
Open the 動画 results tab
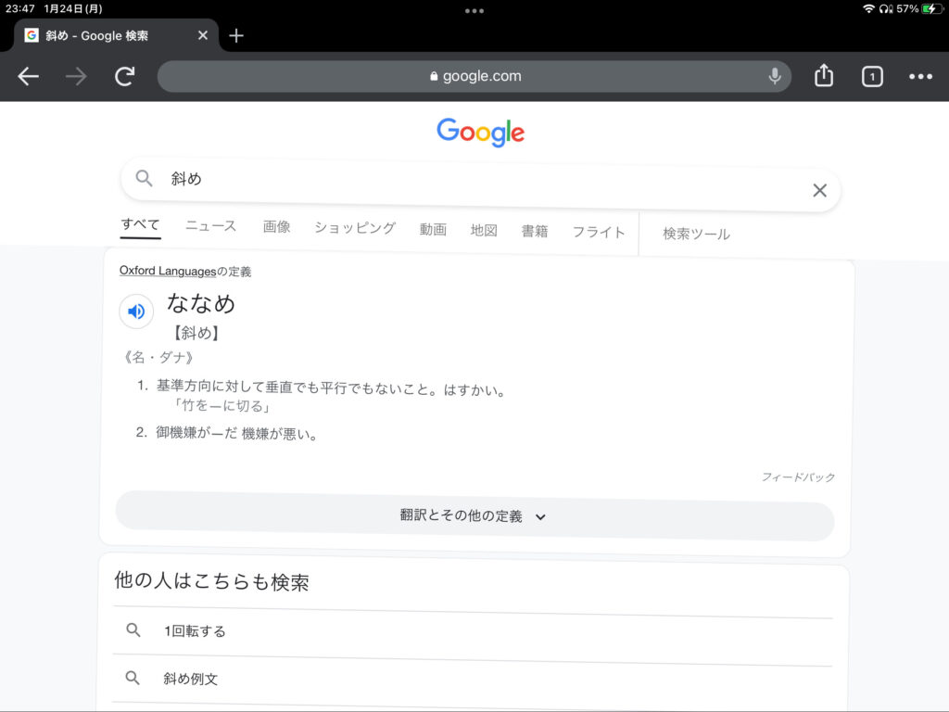click(433, 230)
